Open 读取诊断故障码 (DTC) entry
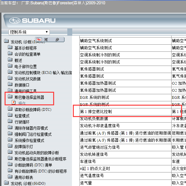This screenshot has width=186, height=186. point(33,110)
